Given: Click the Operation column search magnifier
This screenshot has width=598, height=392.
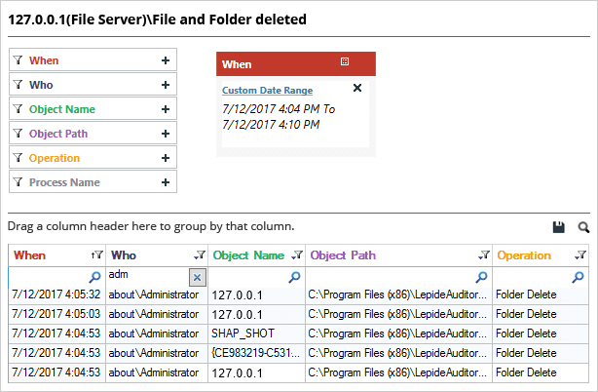Looking at the screenshot, I should point(578,277).
